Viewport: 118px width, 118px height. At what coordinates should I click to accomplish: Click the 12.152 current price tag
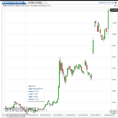coord(114,10)
